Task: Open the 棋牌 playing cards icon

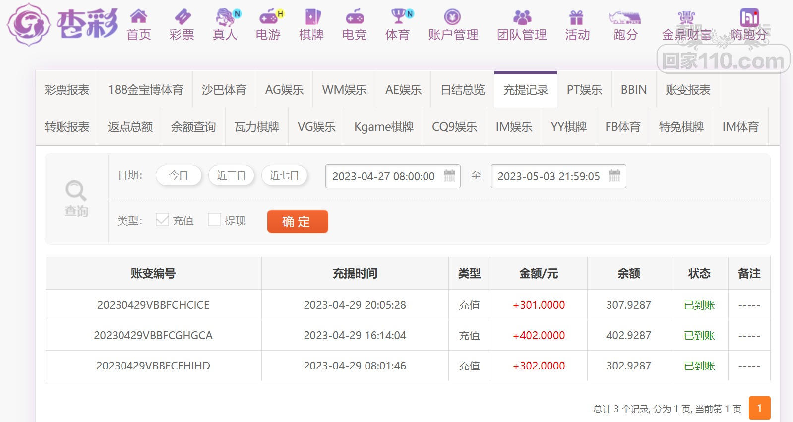Action: (x=312, y=17)
